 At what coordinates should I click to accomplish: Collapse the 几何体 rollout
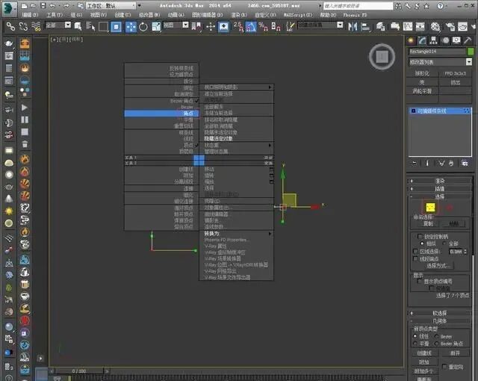(x=440, y=321)
